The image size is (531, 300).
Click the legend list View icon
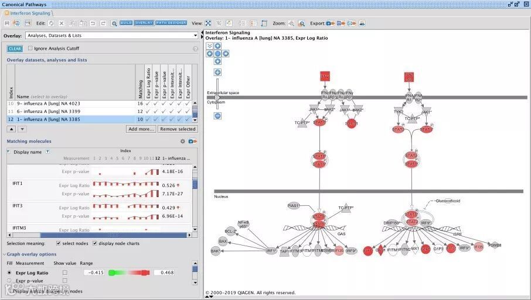tap(254, 23)
